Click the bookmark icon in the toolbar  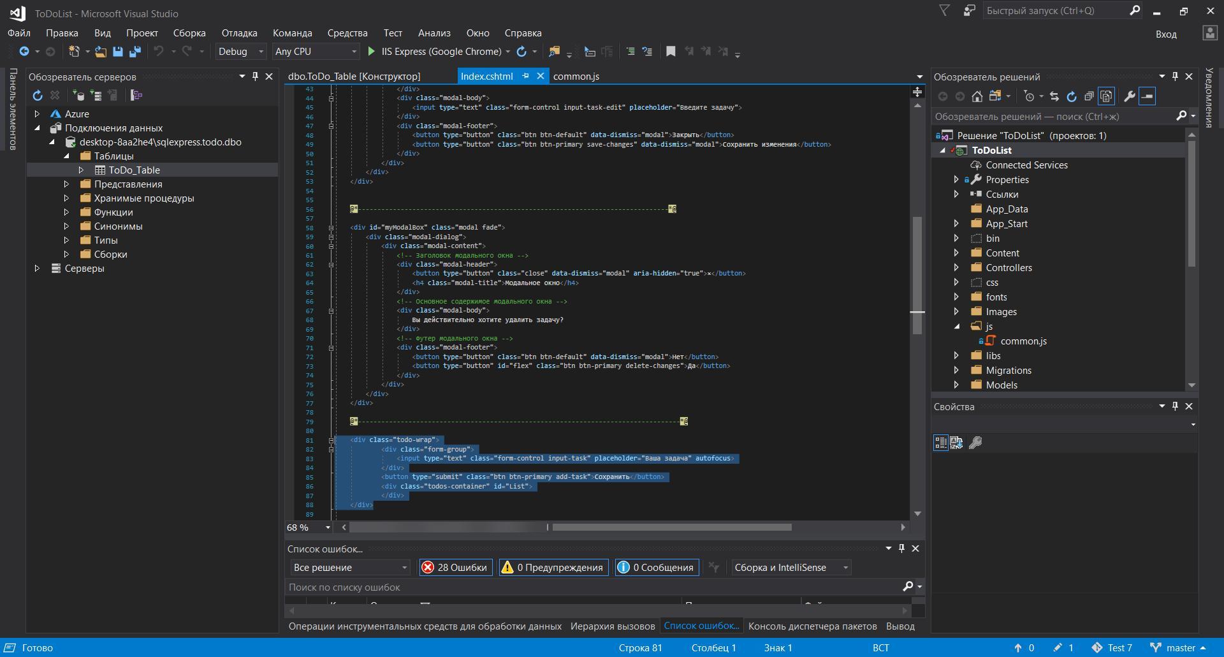(671, 52)
